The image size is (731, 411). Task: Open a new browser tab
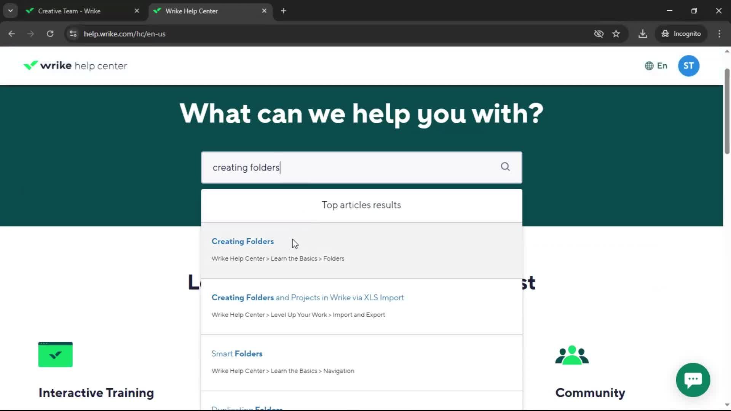pyautogui.click(x=283, y=11)
